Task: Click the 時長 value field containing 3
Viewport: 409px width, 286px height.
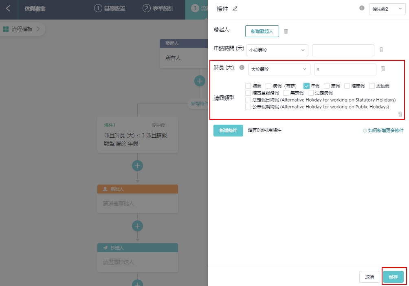Action: pos(345,69)
